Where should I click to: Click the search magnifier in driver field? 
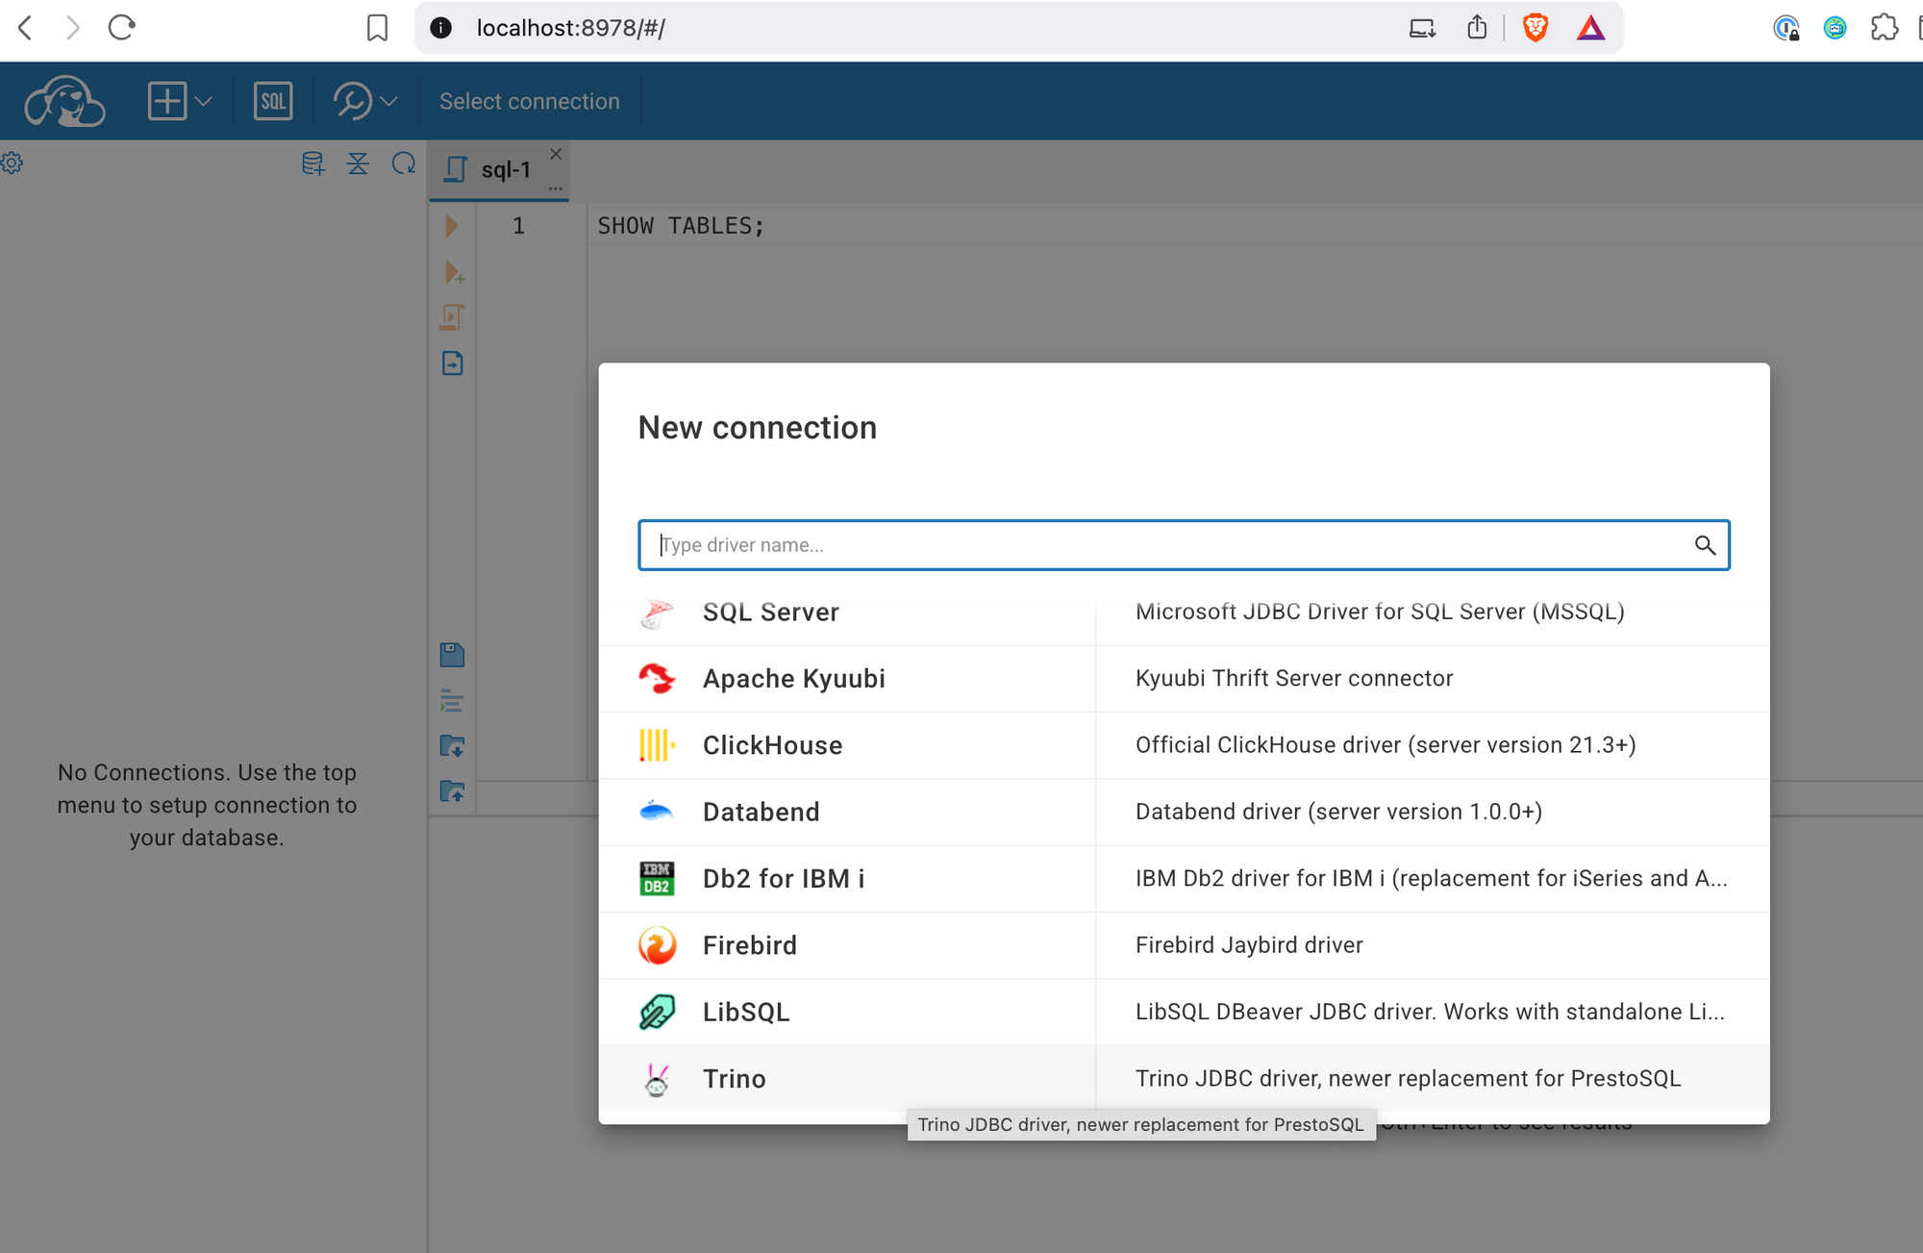pos(1705,545)
